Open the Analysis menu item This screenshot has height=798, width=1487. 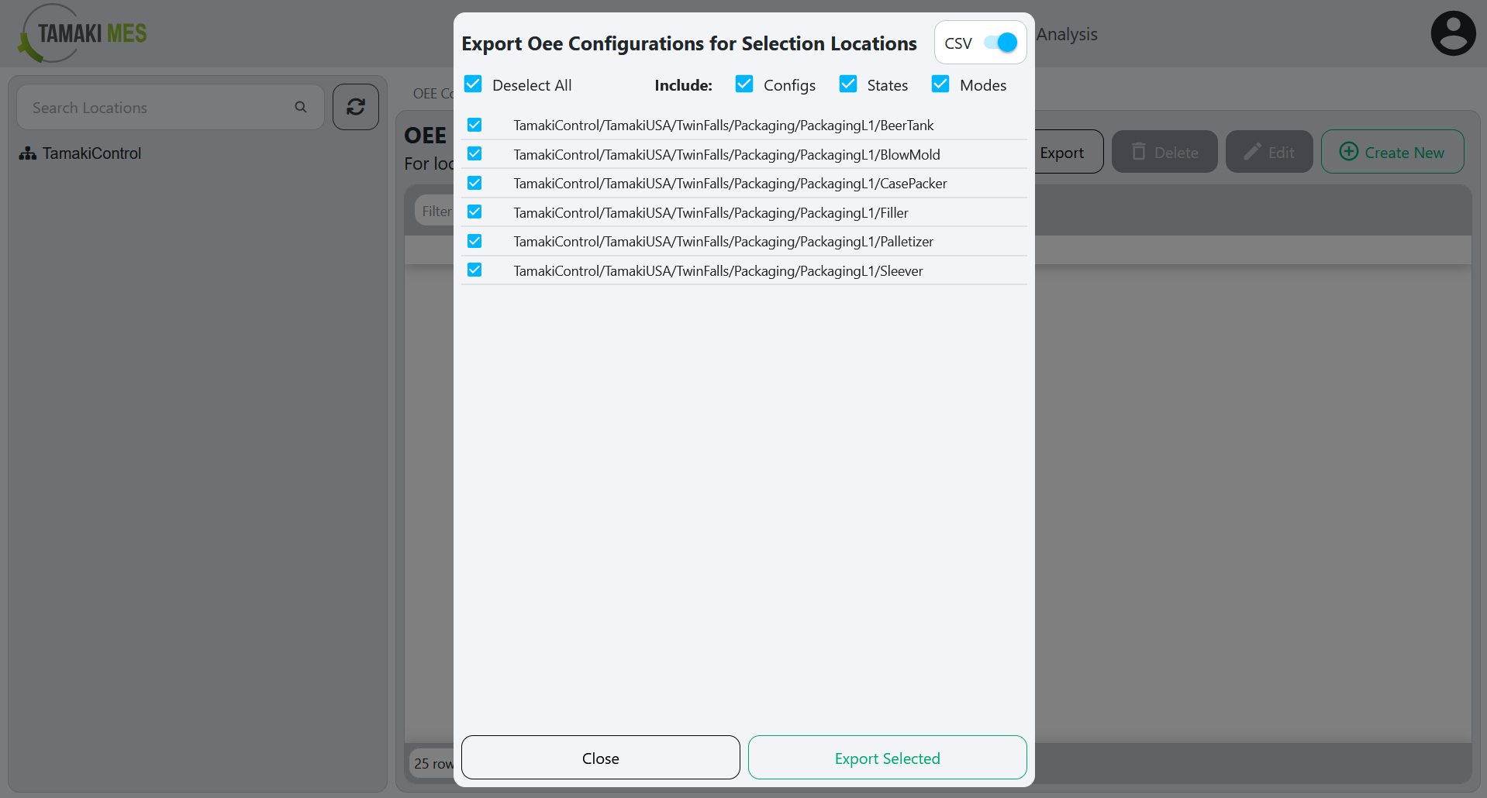click(x=1068, y=34)
